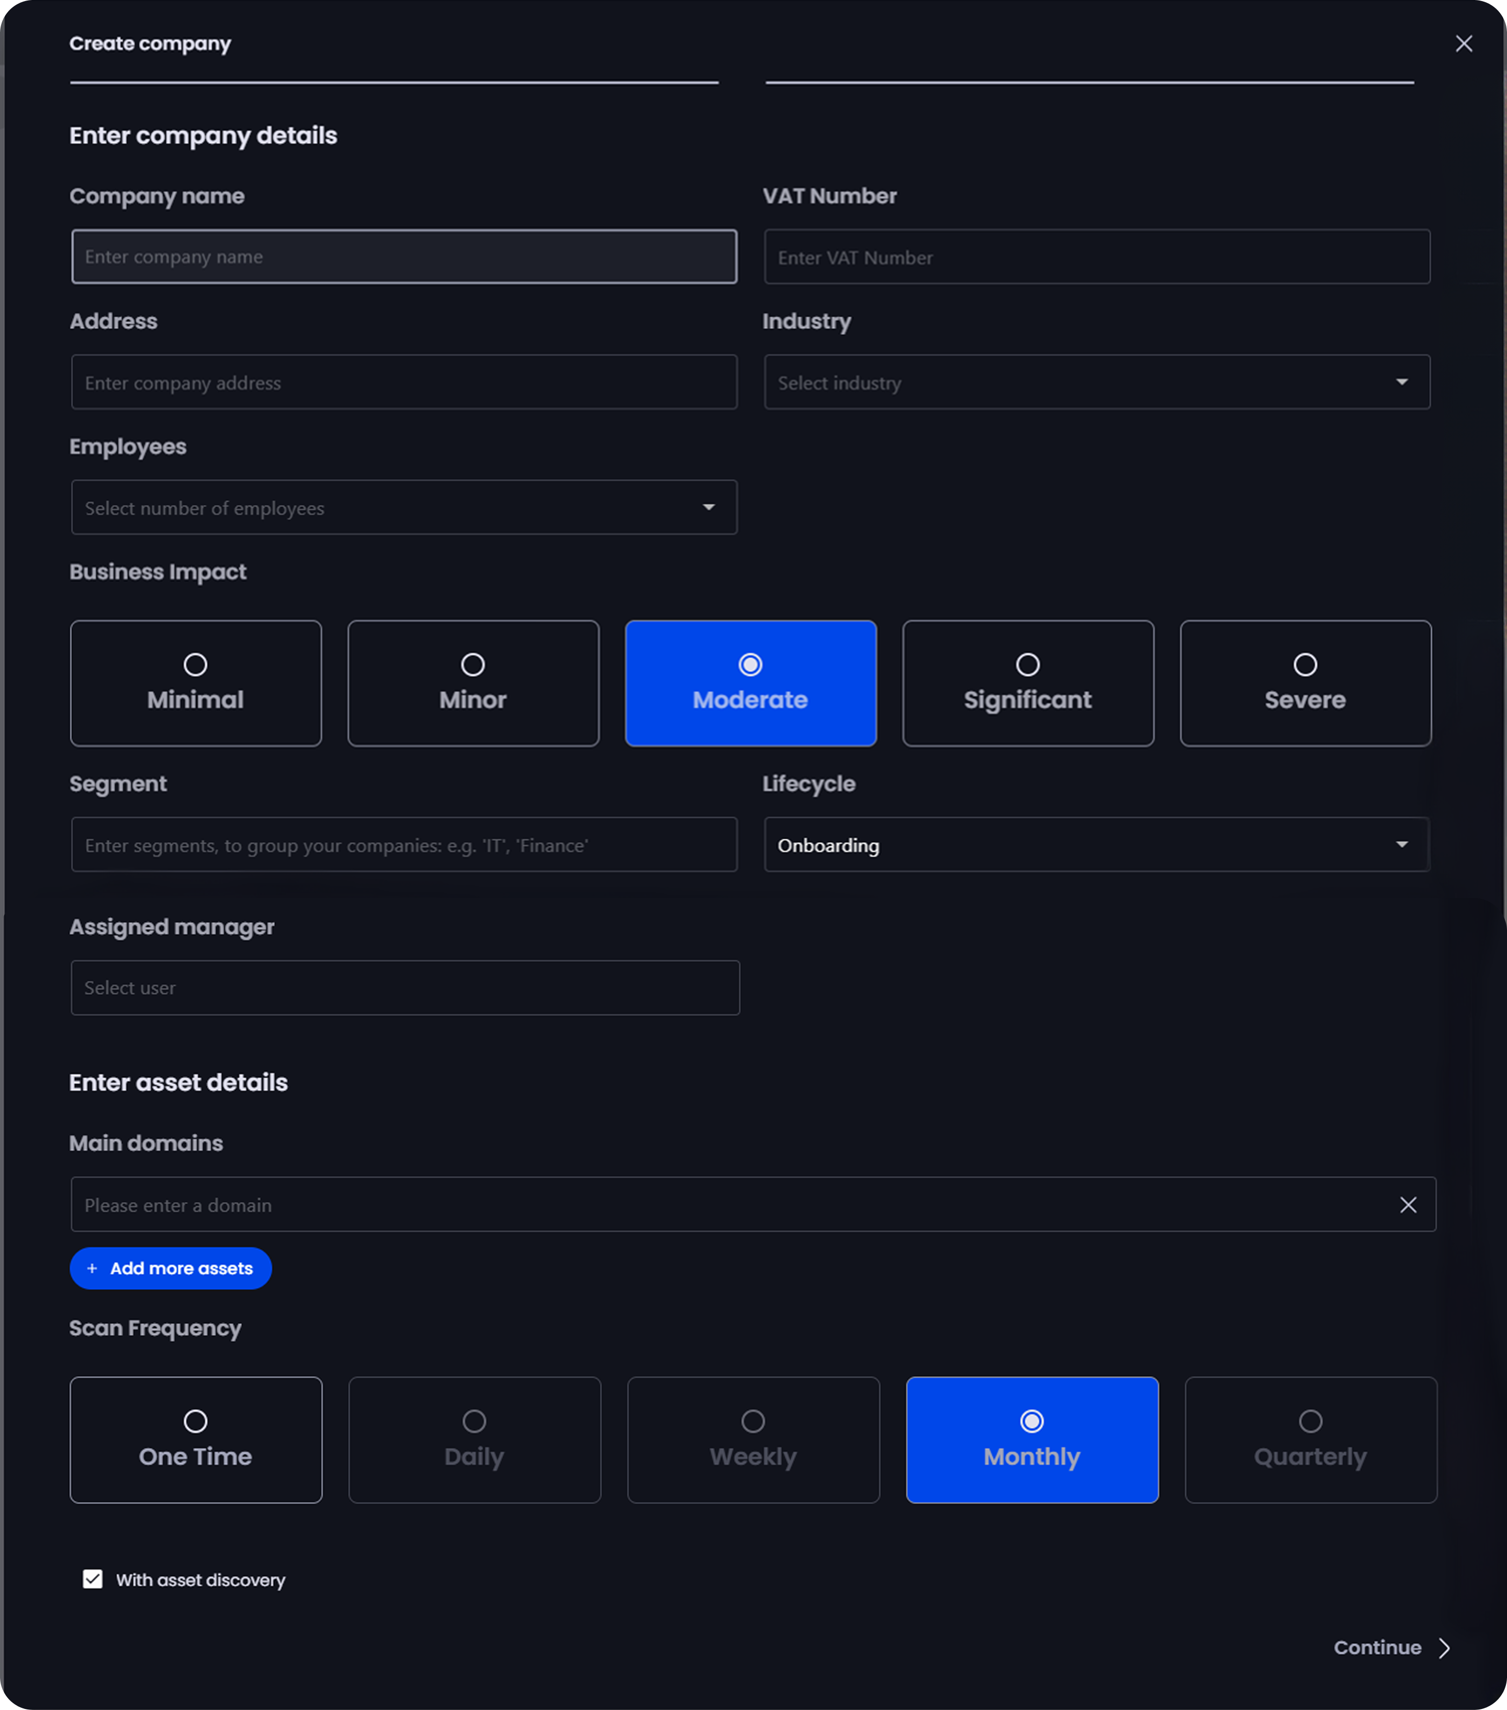This screenshot has width=1507, height=1710.
Task: Click the chevron arrow next to Continue
Action: pos(1444,1647)
